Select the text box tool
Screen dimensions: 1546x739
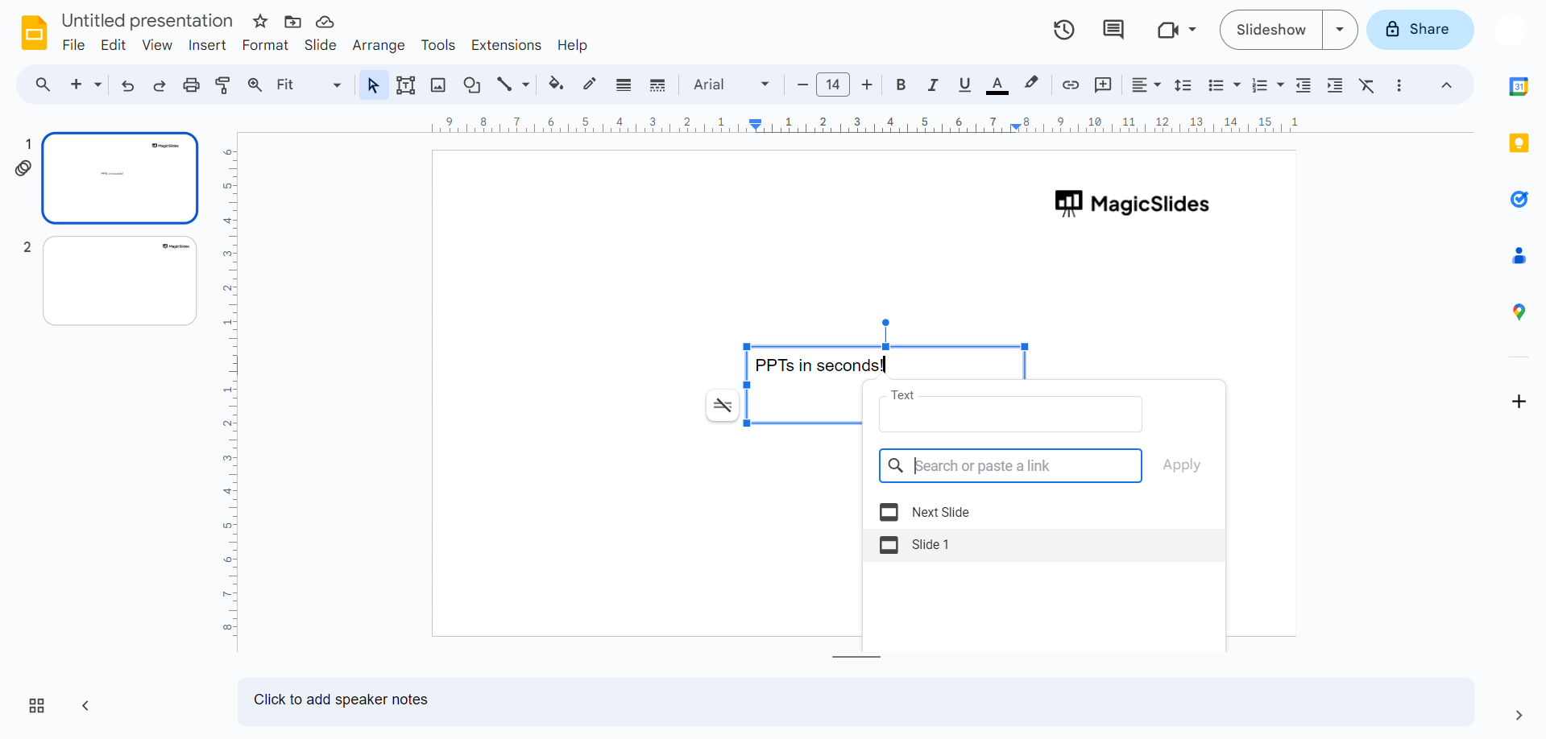[405, 85]
